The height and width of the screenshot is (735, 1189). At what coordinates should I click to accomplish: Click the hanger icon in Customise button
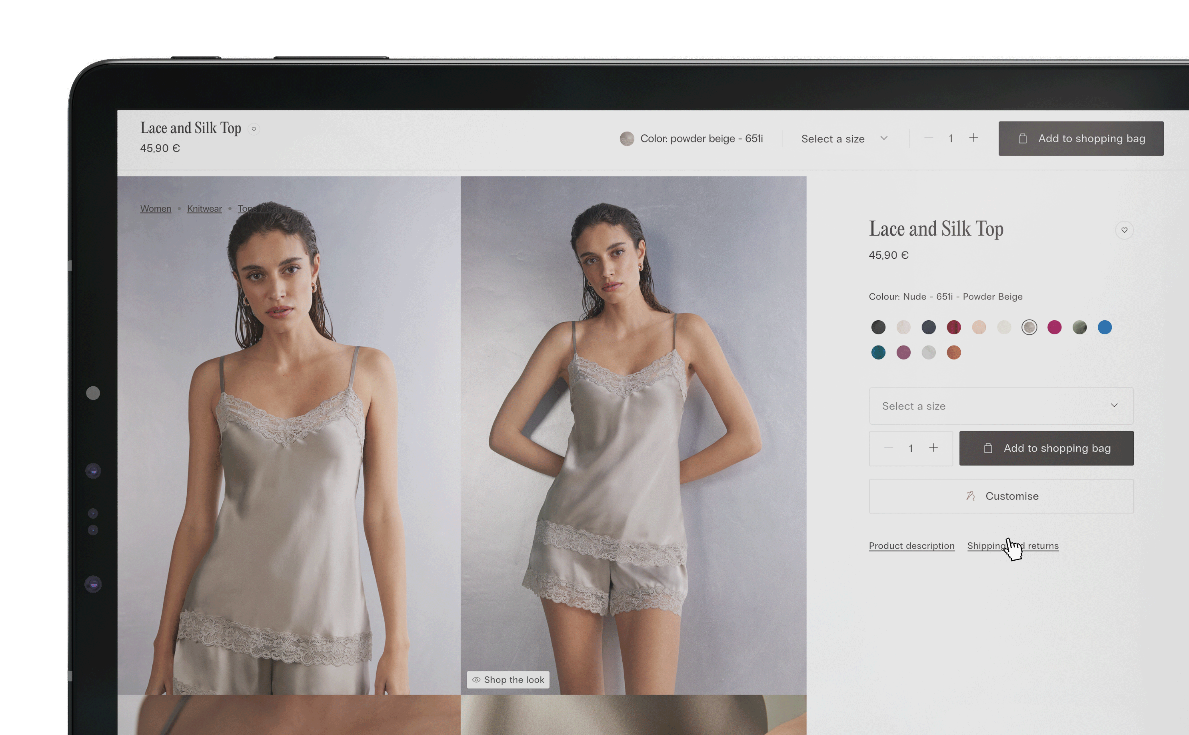tap(970, 496)
